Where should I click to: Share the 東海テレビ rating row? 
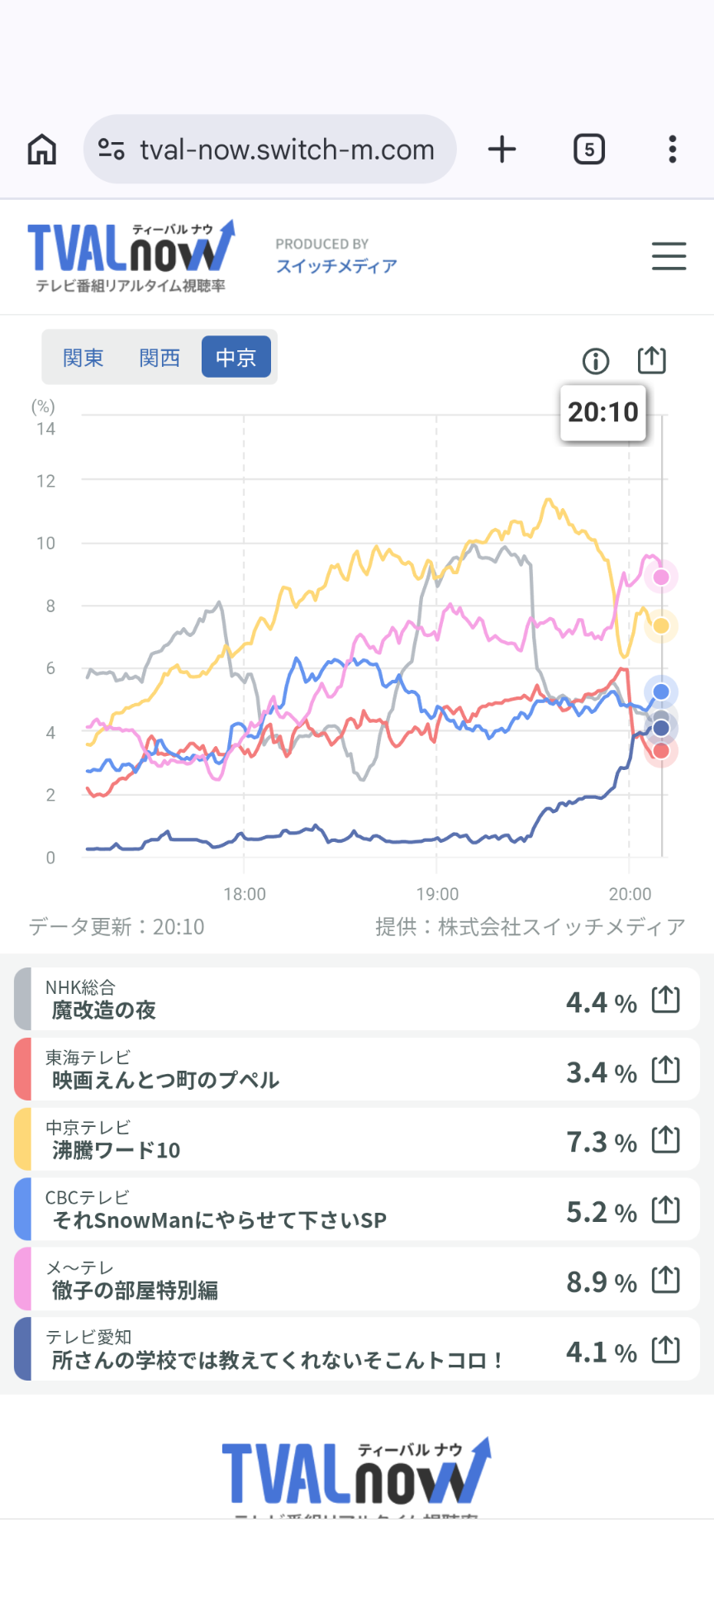pyautogui.click(x=665, y=1070)
